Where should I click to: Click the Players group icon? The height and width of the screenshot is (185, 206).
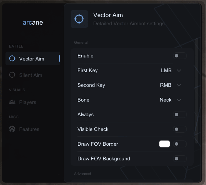pos(12,102)
